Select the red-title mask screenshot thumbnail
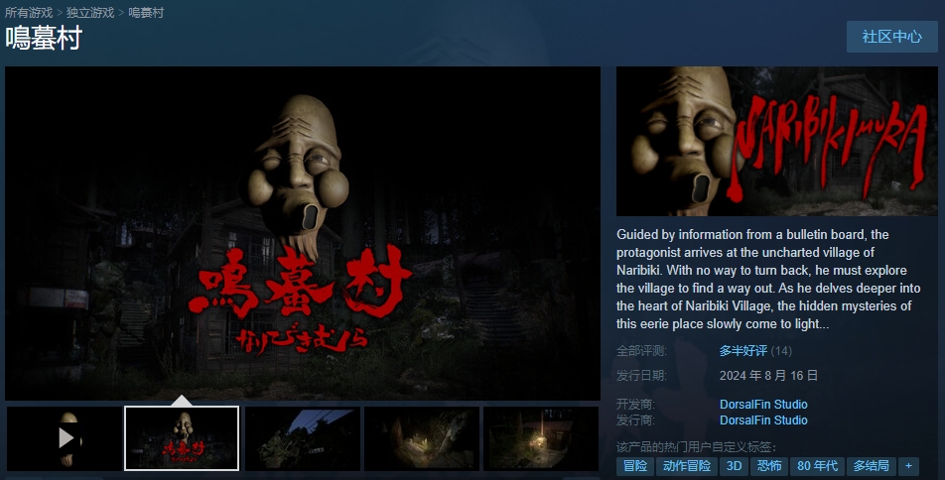The height and width of the screenshot is (480, 945). point(182,438)
